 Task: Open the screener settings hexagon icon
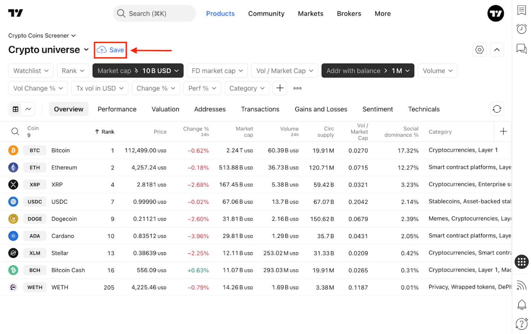[479, 50]
